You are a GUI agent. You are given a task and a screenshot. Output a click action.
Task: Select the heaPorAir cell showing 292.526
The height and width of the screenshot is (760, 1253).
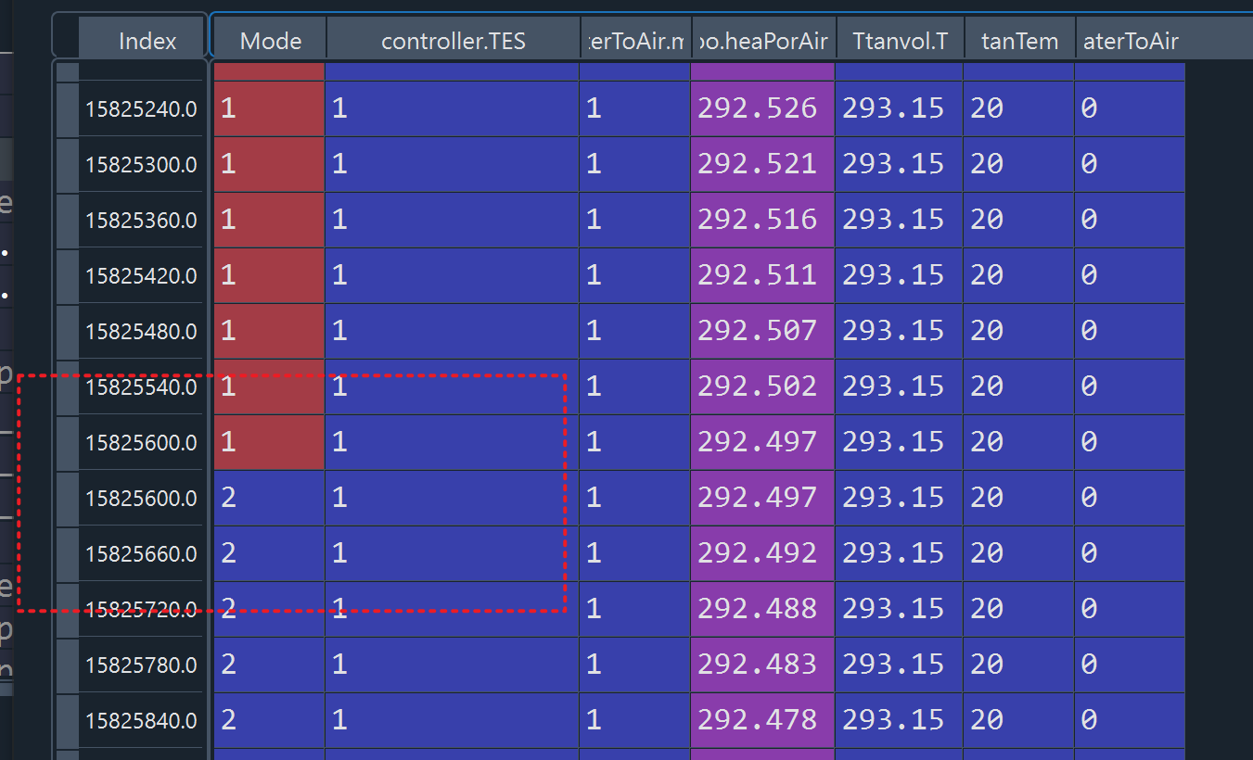(761, 108)
